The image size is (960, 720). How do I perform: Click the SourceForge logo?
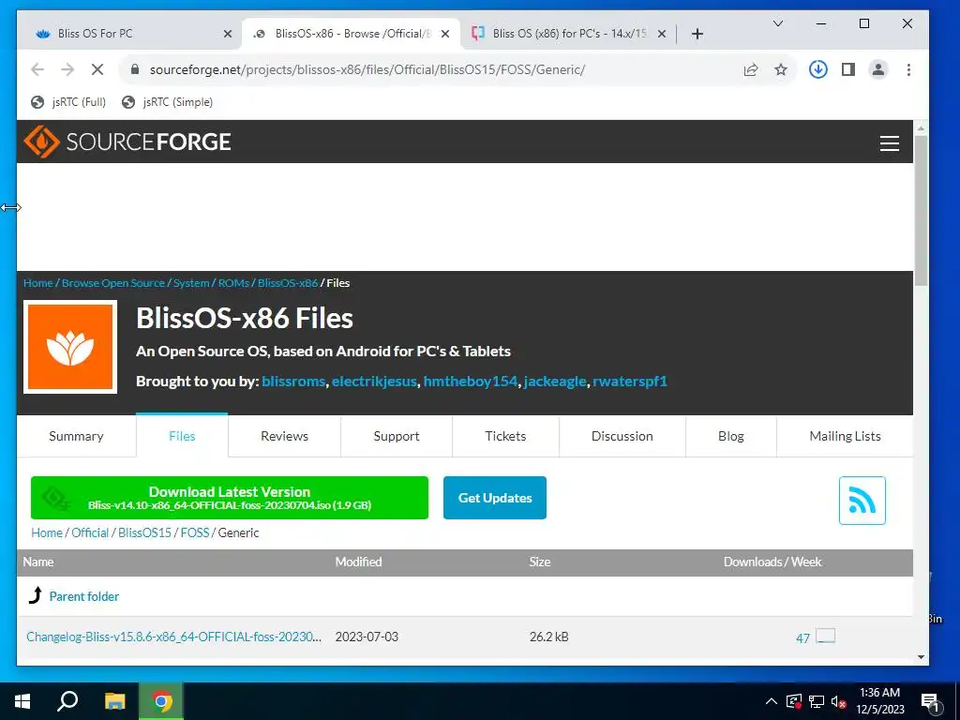pos(127,142)
